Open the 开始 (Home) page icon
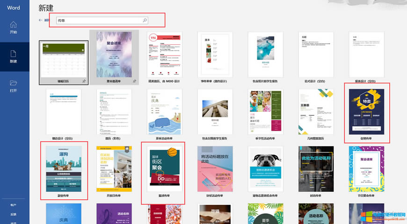The width and height of the screenshot is (407, 224). [x=13, y=25]
